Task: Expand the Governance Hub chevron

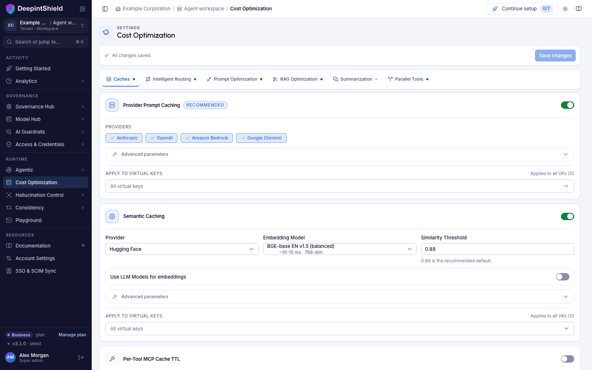Action: [x=83, y=107]
